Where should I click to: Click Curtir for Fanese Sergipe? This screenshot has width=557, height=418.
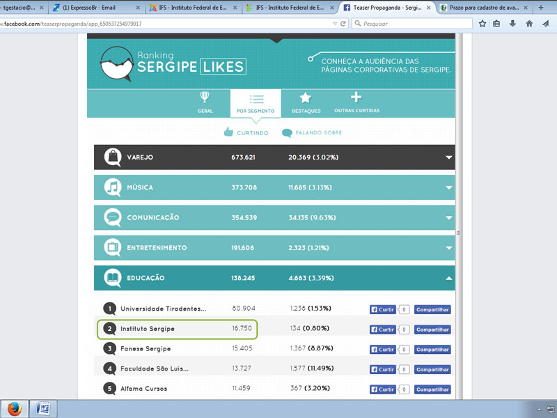pos(382,349)
